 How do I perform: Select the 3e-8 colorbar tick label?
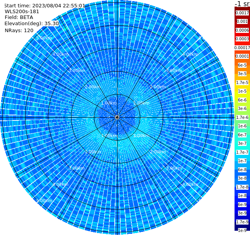pos(242,178)
